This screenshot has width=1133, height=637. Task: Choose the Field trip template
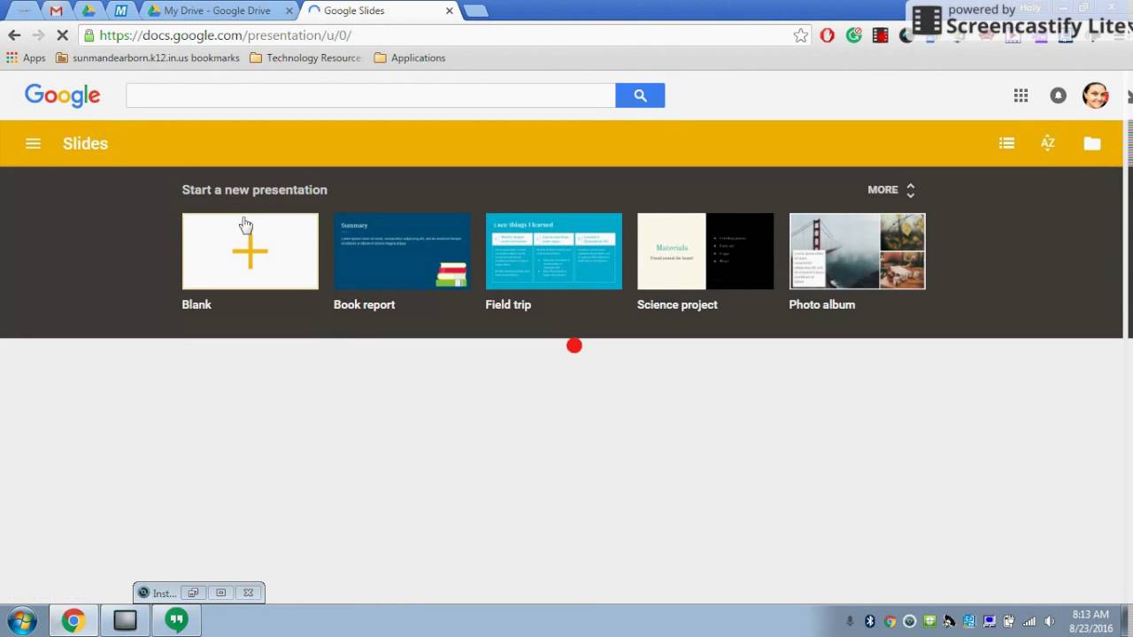click(x=553, y=251)
